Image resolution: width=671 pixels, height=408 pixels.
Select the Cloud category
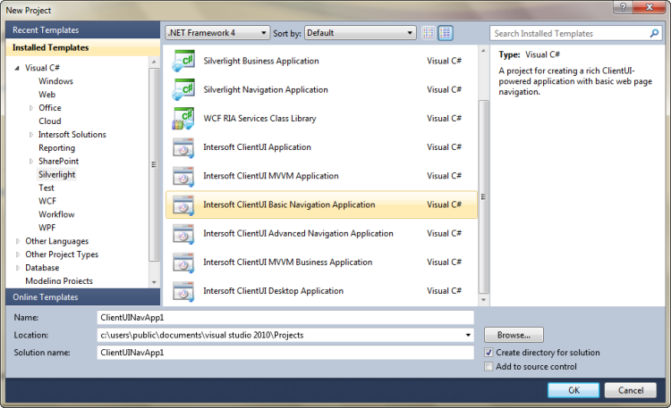(x=50, y=121)
